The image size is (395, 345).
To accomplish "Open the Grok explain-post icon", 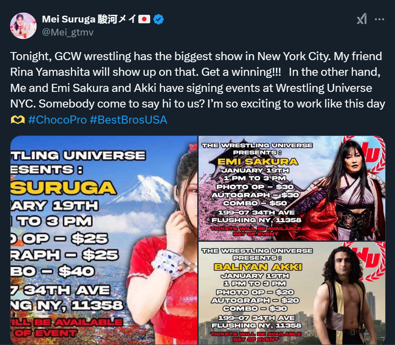I will pos(362,19).
